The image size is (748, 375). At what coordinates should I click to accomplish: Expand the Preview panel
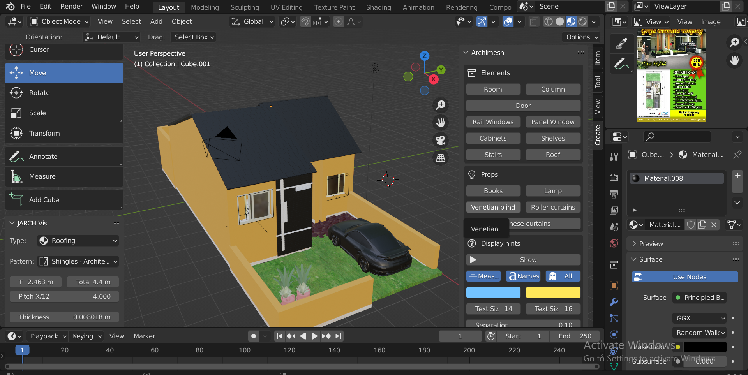pos(684,244)
